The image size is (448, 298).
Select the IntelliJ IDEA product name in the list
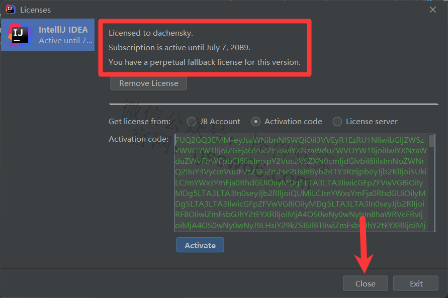(x=63, y=30)
